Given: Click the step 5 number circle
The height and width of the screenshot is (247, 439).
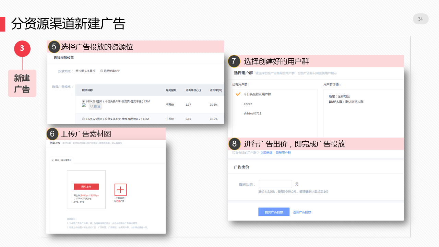Looking at the screenshot, I should point(54,47).
